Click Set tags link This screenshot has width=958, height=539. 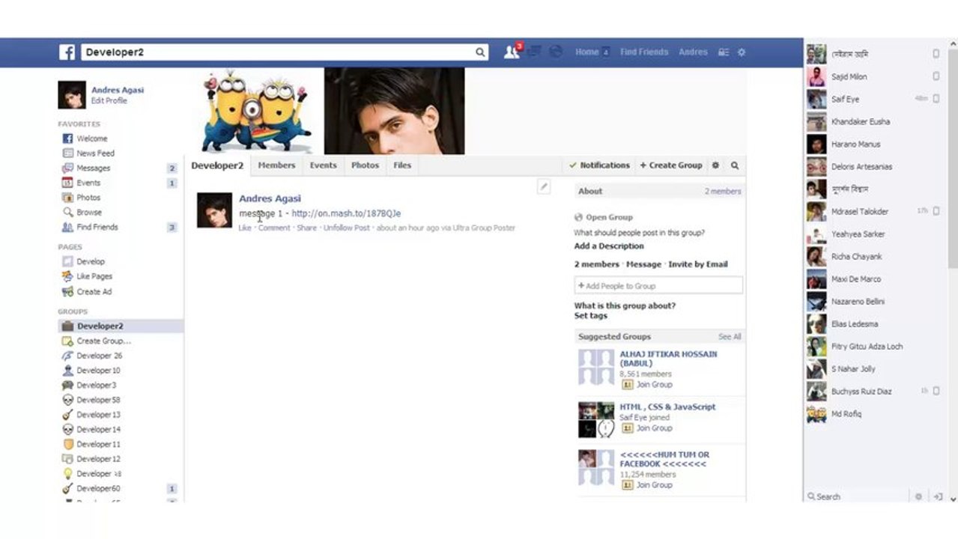point(591,316)
